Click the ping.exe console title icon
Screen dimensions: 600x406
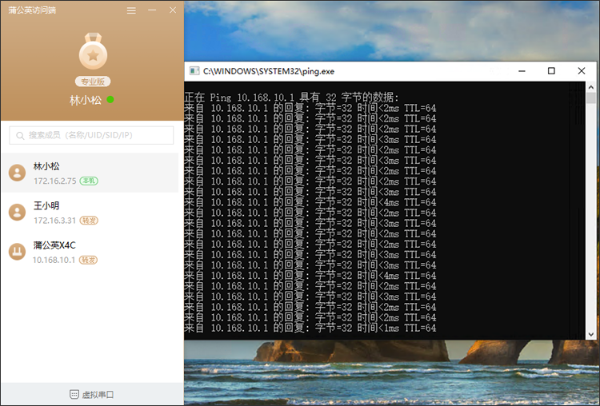(194, 71)
